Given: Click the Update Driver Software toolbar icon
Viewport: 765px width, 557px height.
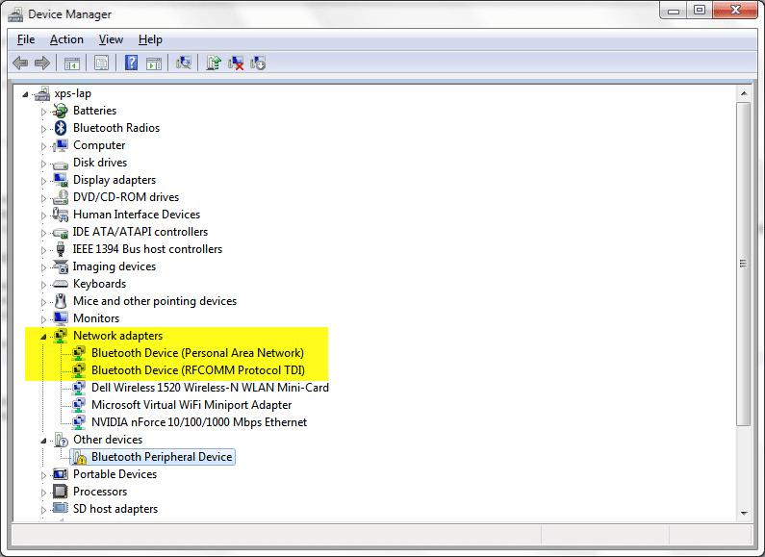Looking at the screenshot, I should point(214,63).
